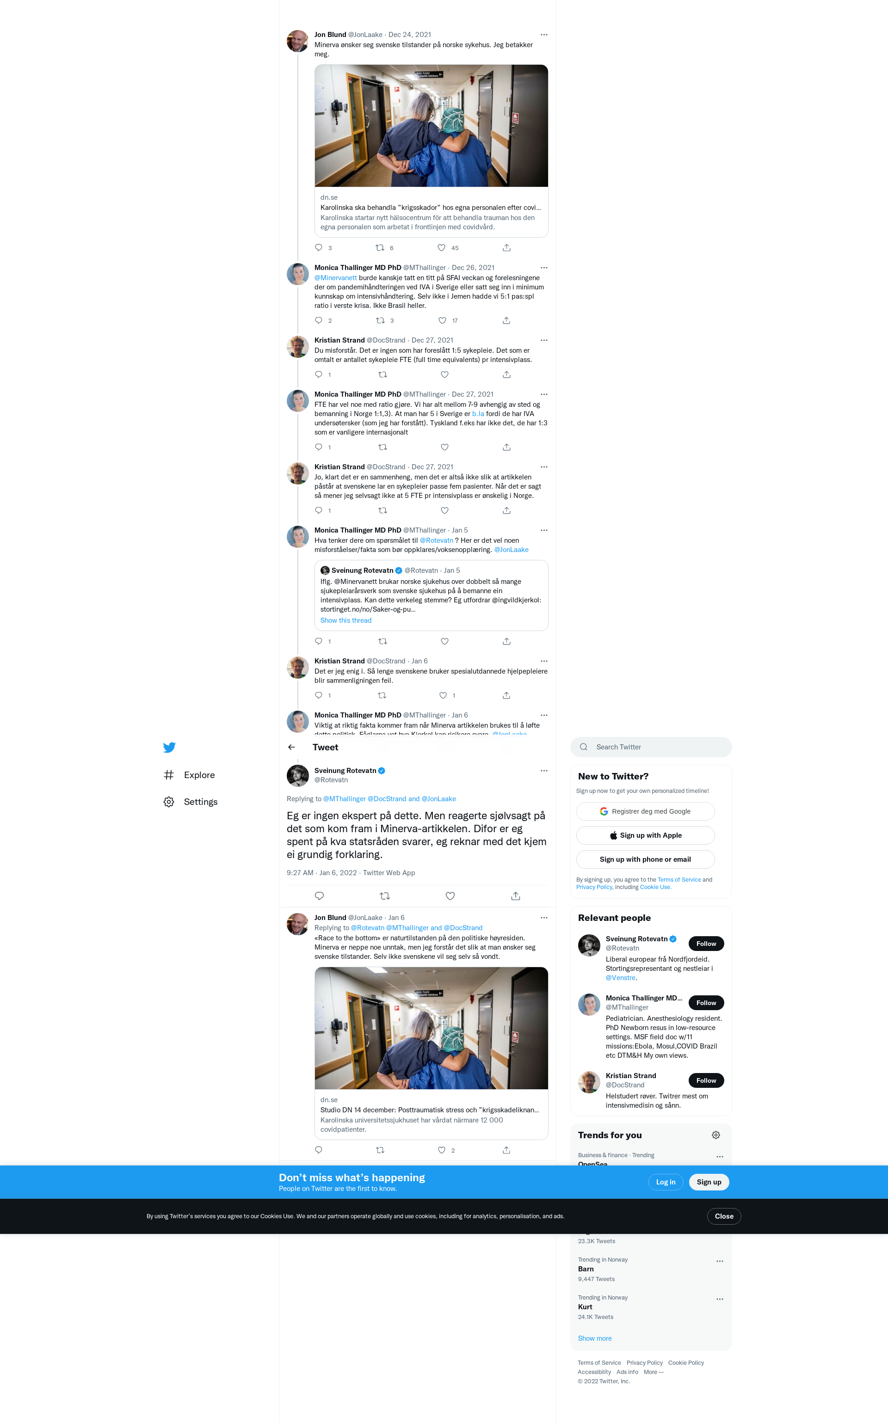This screenshot has width=888, height=1423.
Task: Open Trends for you settings gear
Action: coord(715,1135)
